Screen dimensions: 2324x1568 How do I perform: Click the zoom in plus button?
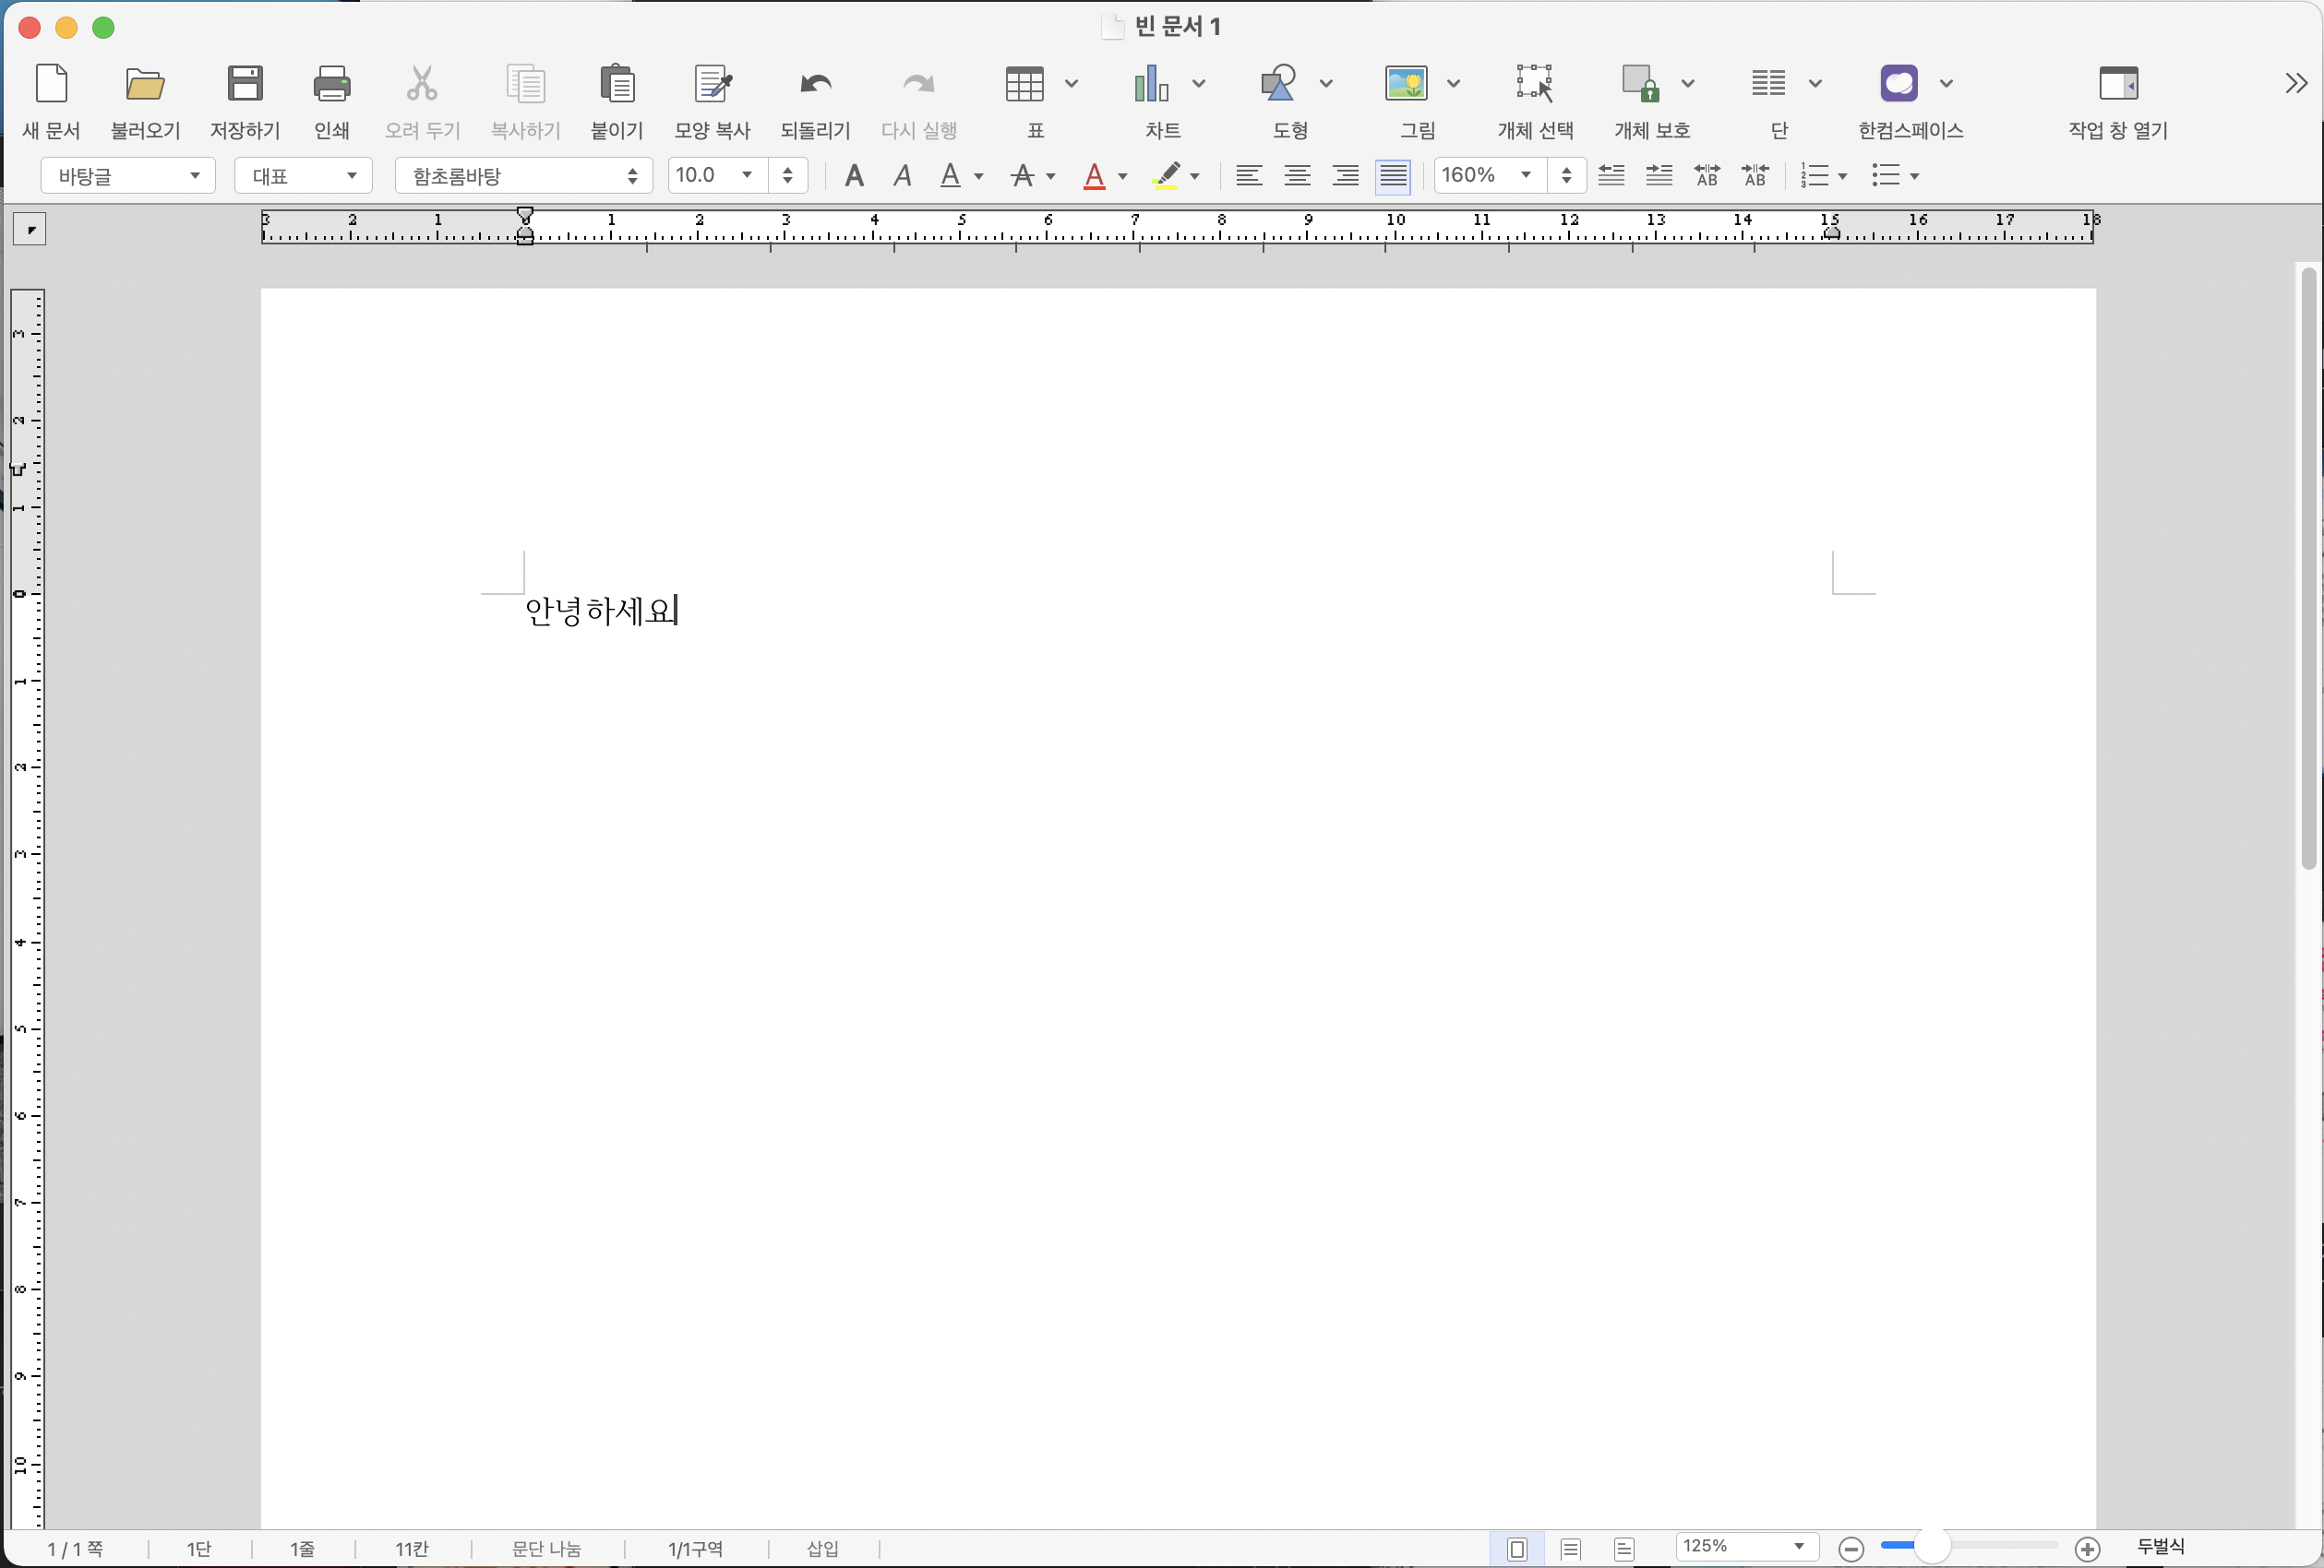(x=2087, y=1549)
